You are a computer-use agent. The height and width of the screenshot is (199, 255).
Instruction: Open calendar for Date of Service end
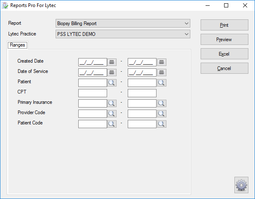pos(161,73)
